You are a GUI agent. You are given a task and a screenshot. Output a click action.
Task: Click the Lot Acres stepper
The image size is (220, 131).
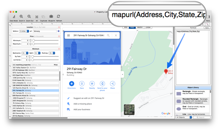coord(30,60)
